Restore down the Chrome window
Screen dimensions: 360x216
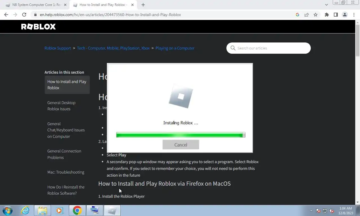tap(343, 3)
